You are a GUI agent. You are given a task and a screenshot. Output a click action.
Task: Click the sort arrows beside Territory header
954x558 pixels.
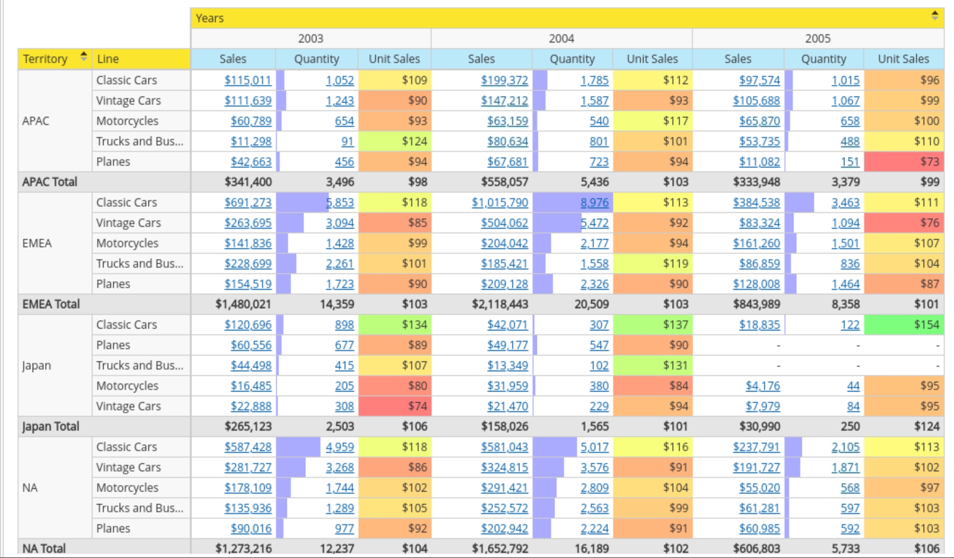tap(83, 57)
